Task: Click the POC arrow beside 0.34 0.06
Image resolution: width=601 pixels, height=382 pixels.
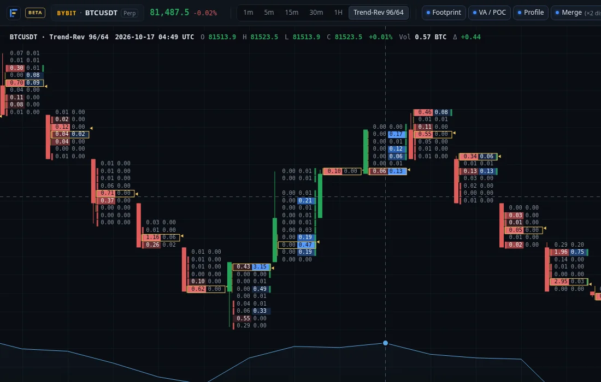Action: 499,156
